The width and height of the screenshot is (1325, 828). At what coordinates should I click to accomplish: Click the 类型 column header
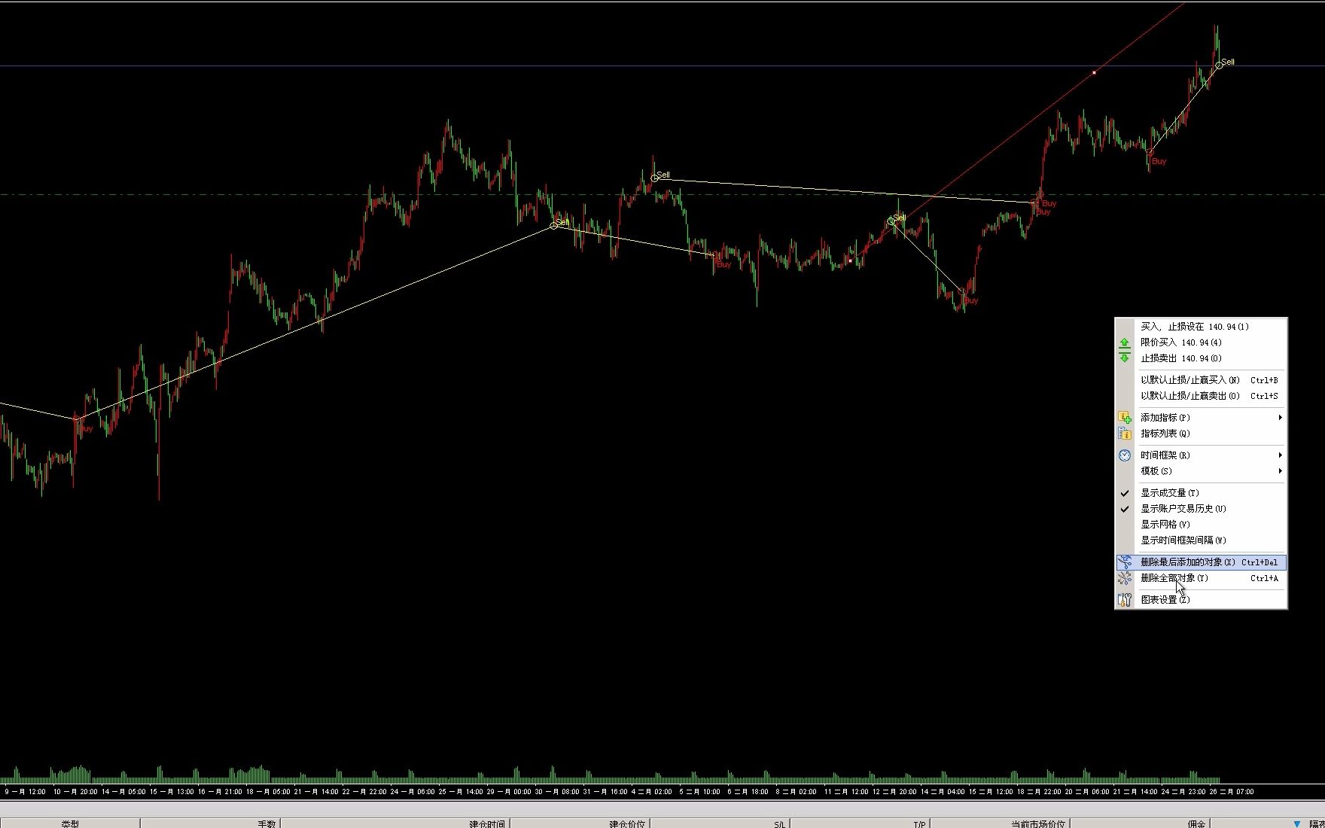(x=70, y=823)
